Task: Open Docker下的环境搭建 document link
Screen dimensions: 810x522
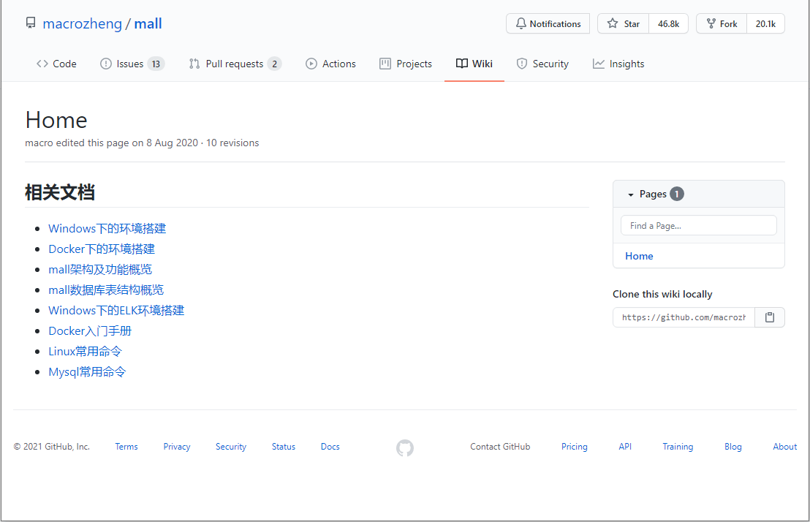Action: 102,249
